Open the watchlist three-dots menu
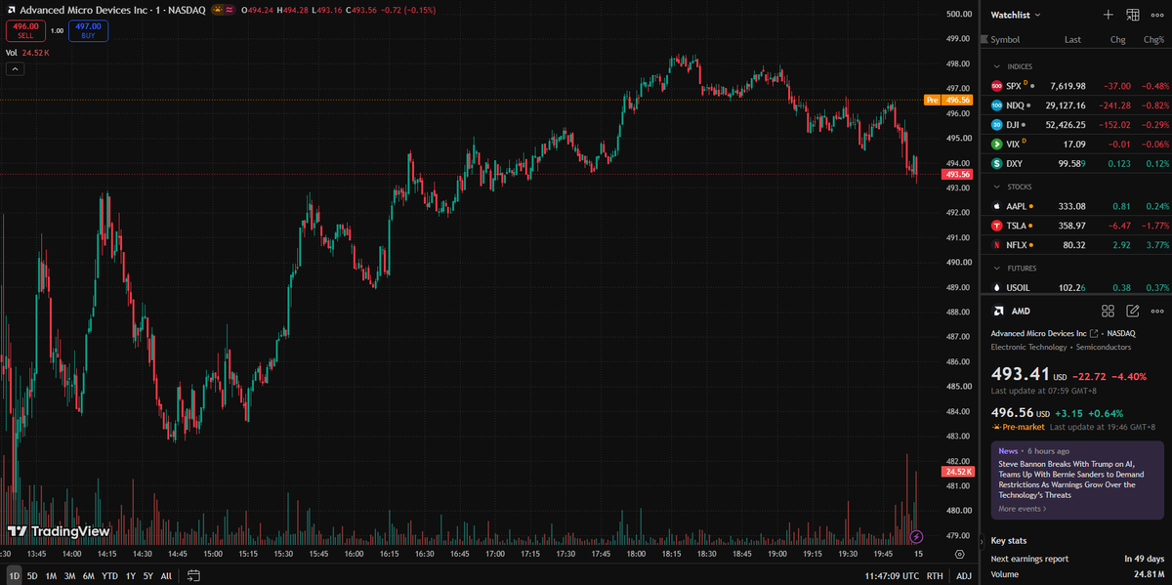Viewport: 1172px width, 585px height. pyautogui.click(x=1157, y=15)
